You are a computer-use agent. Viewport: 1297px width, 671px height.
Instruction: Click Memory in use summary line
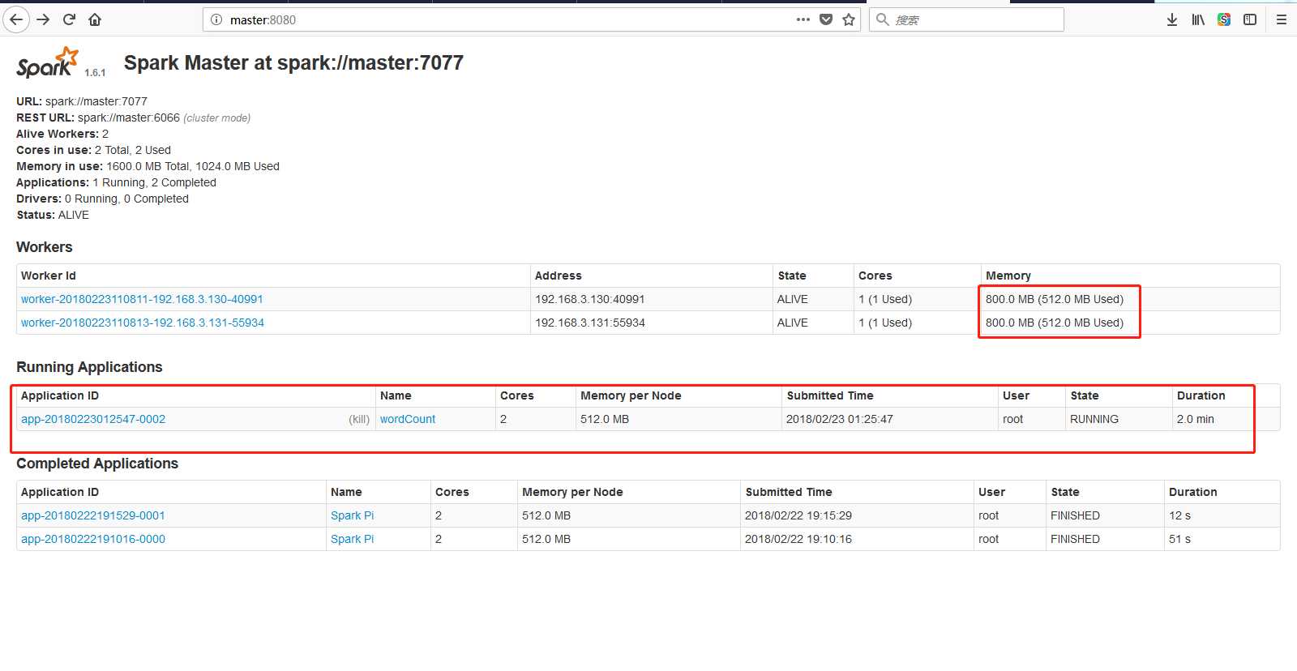point(148,166)
